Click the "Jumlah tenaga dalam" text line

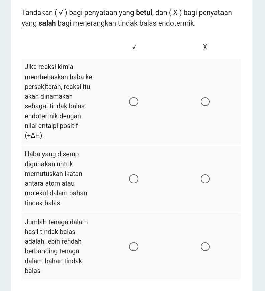[56, 222]
